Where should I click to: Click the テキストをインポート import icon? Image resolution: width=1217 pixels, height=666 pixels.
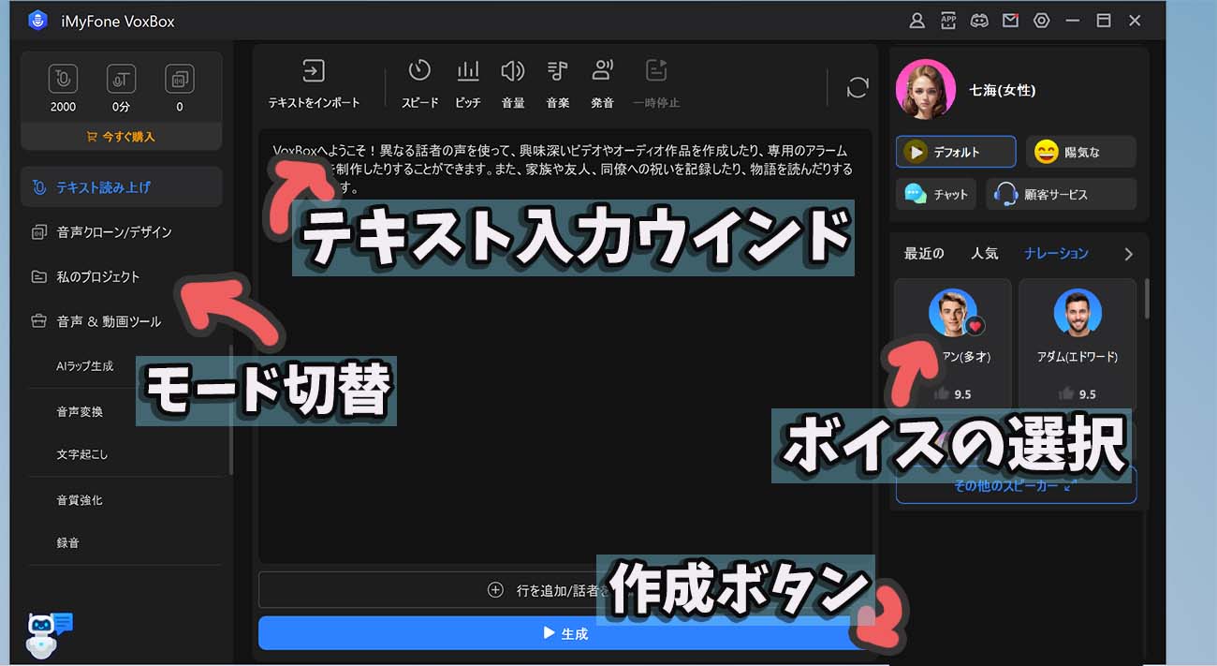[314, 70]
